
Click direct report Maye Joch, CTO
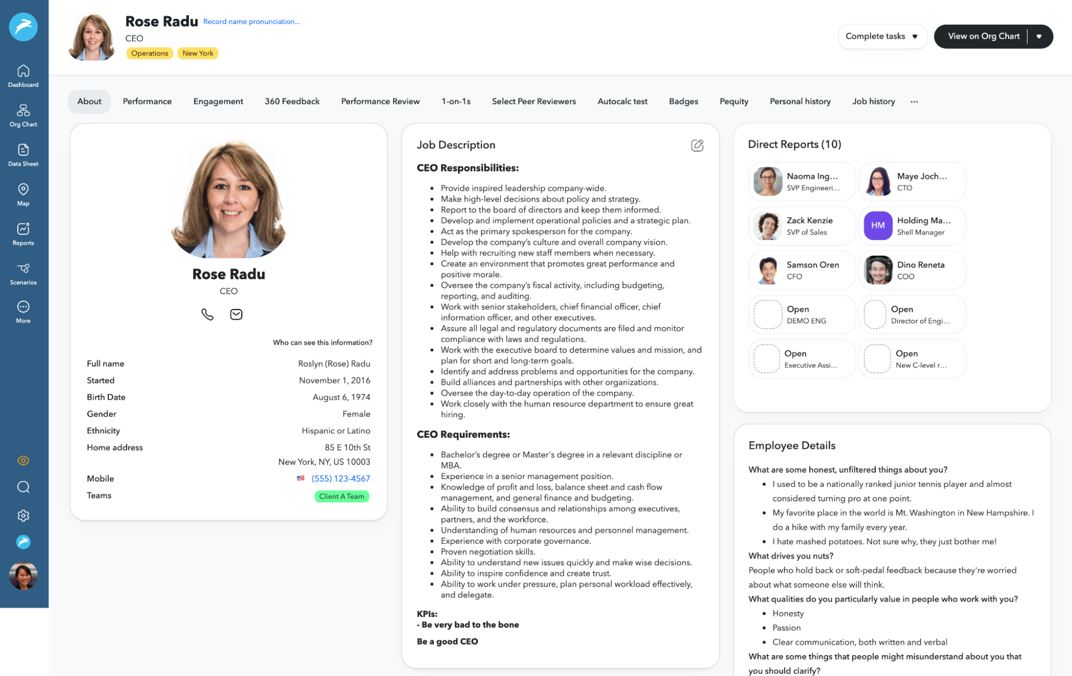pos(912,182)
